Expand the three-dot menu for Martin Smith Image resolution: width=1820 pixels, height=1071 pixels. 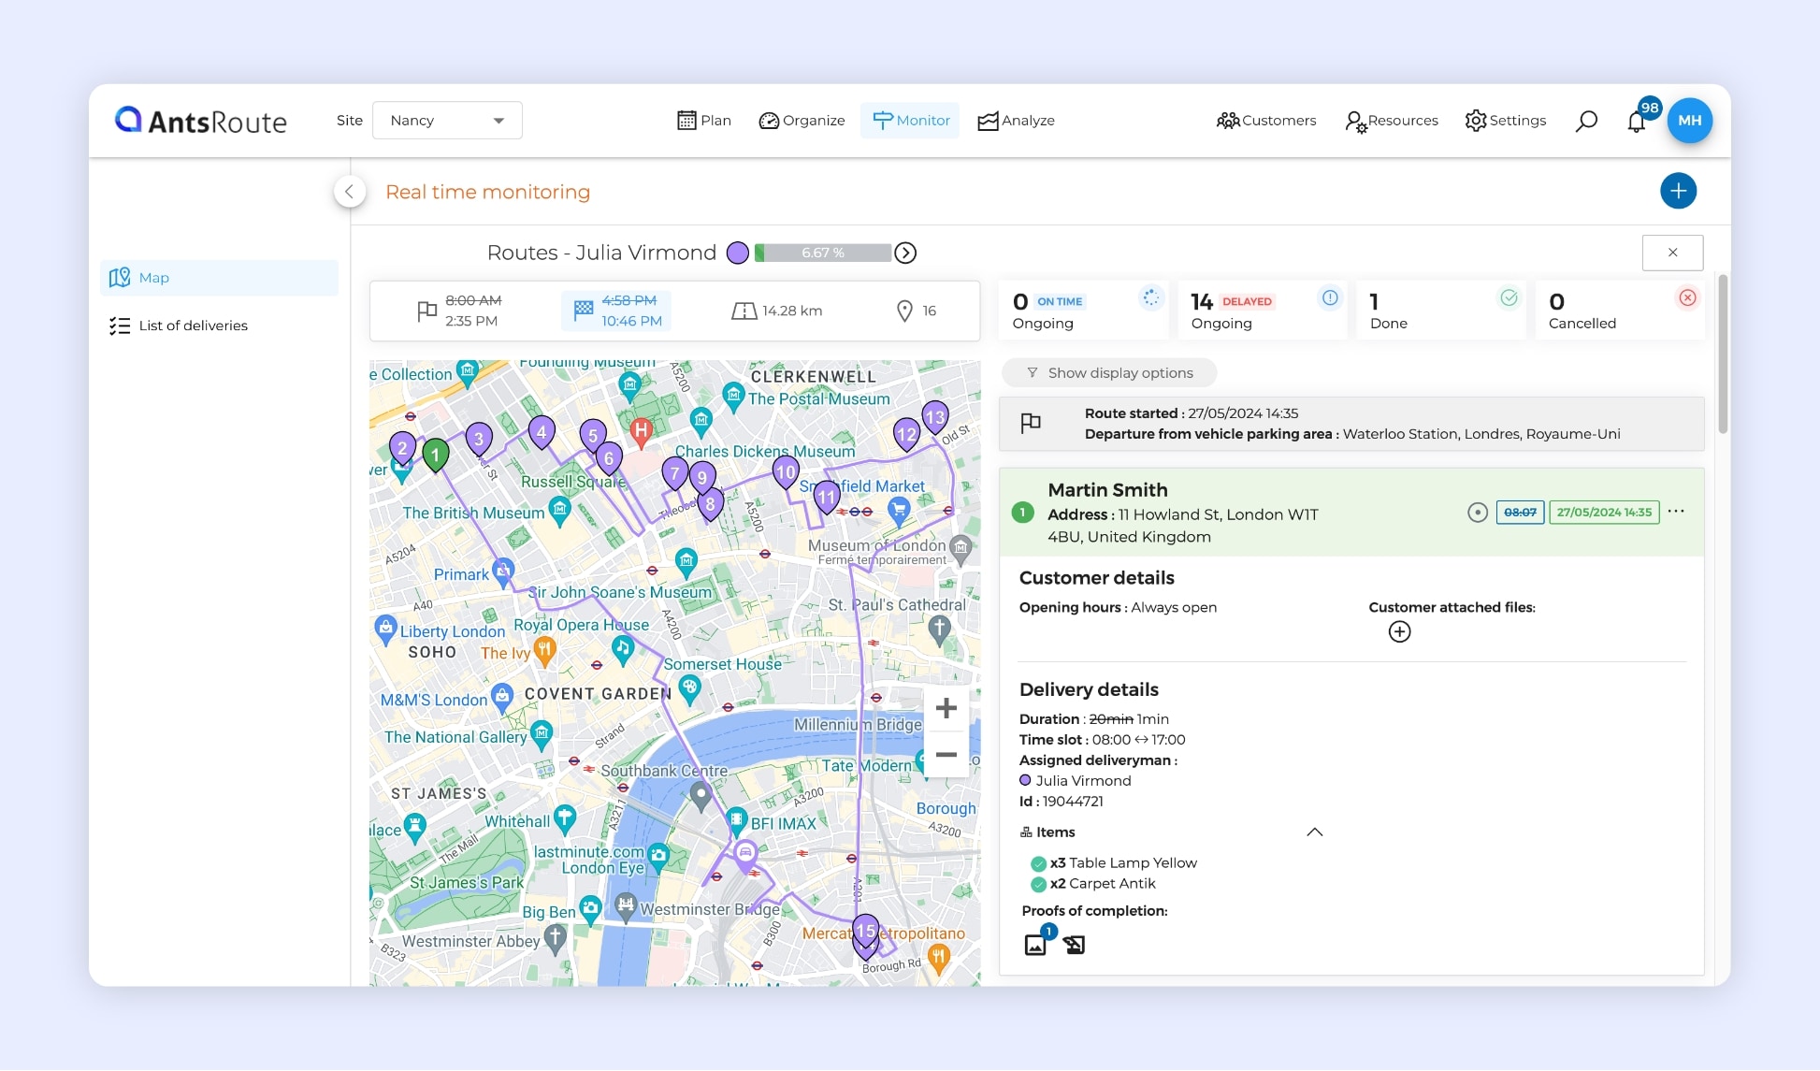1677,512
